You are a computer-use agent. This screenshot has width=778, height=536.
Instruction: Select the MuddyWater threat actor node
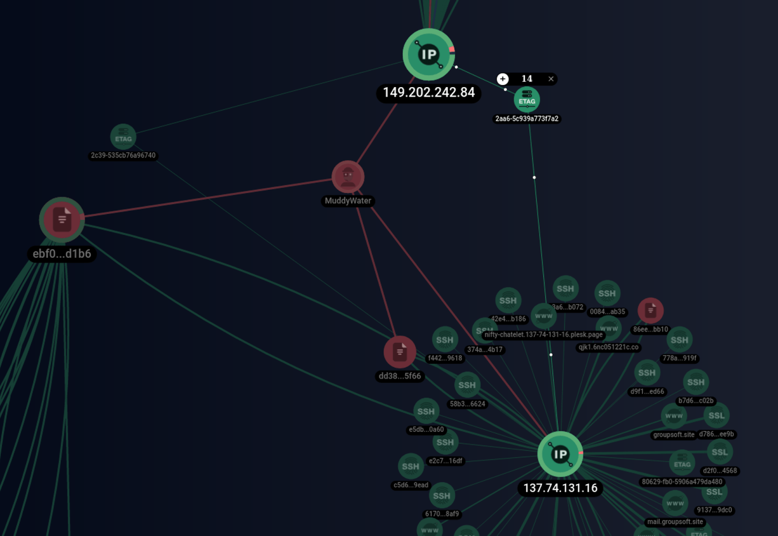coord(348,177)
